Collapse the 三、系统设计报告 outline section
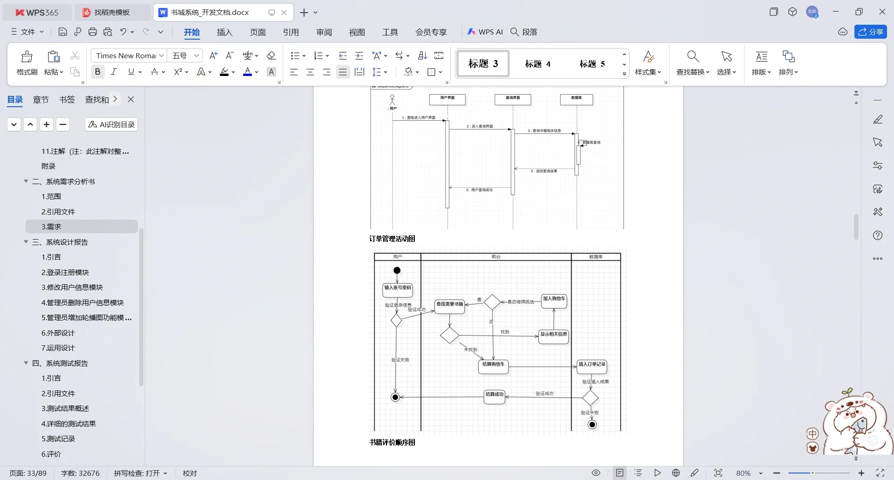The width and height of the screenshot is (894, 480). point(26,242)
